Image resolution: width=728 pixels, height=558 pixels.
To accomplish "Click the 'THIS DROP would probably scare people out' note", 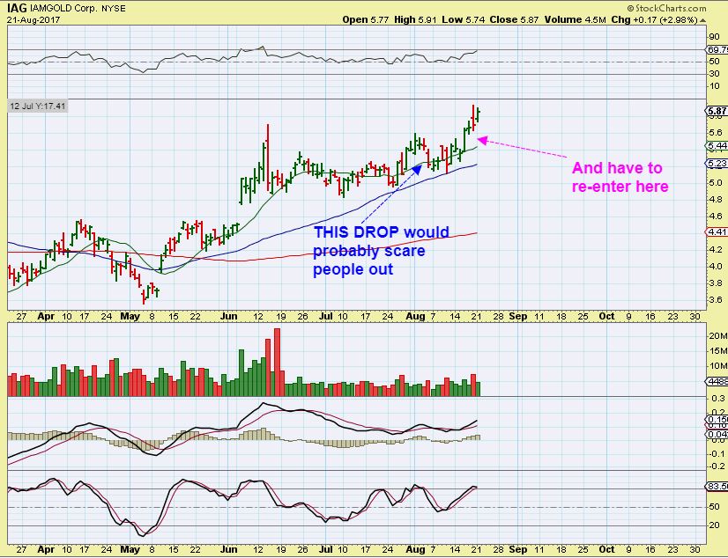I will click(x=381, y=250).
